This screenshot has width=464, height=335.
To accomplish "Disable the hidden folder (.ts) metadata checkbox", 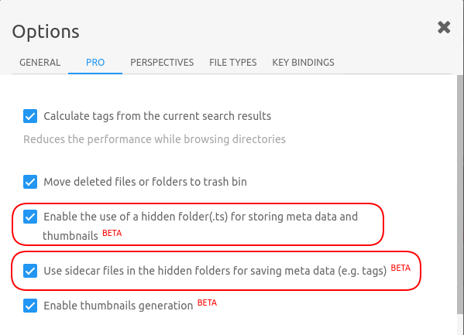I will pyautogui.click(x=30, y=217).
